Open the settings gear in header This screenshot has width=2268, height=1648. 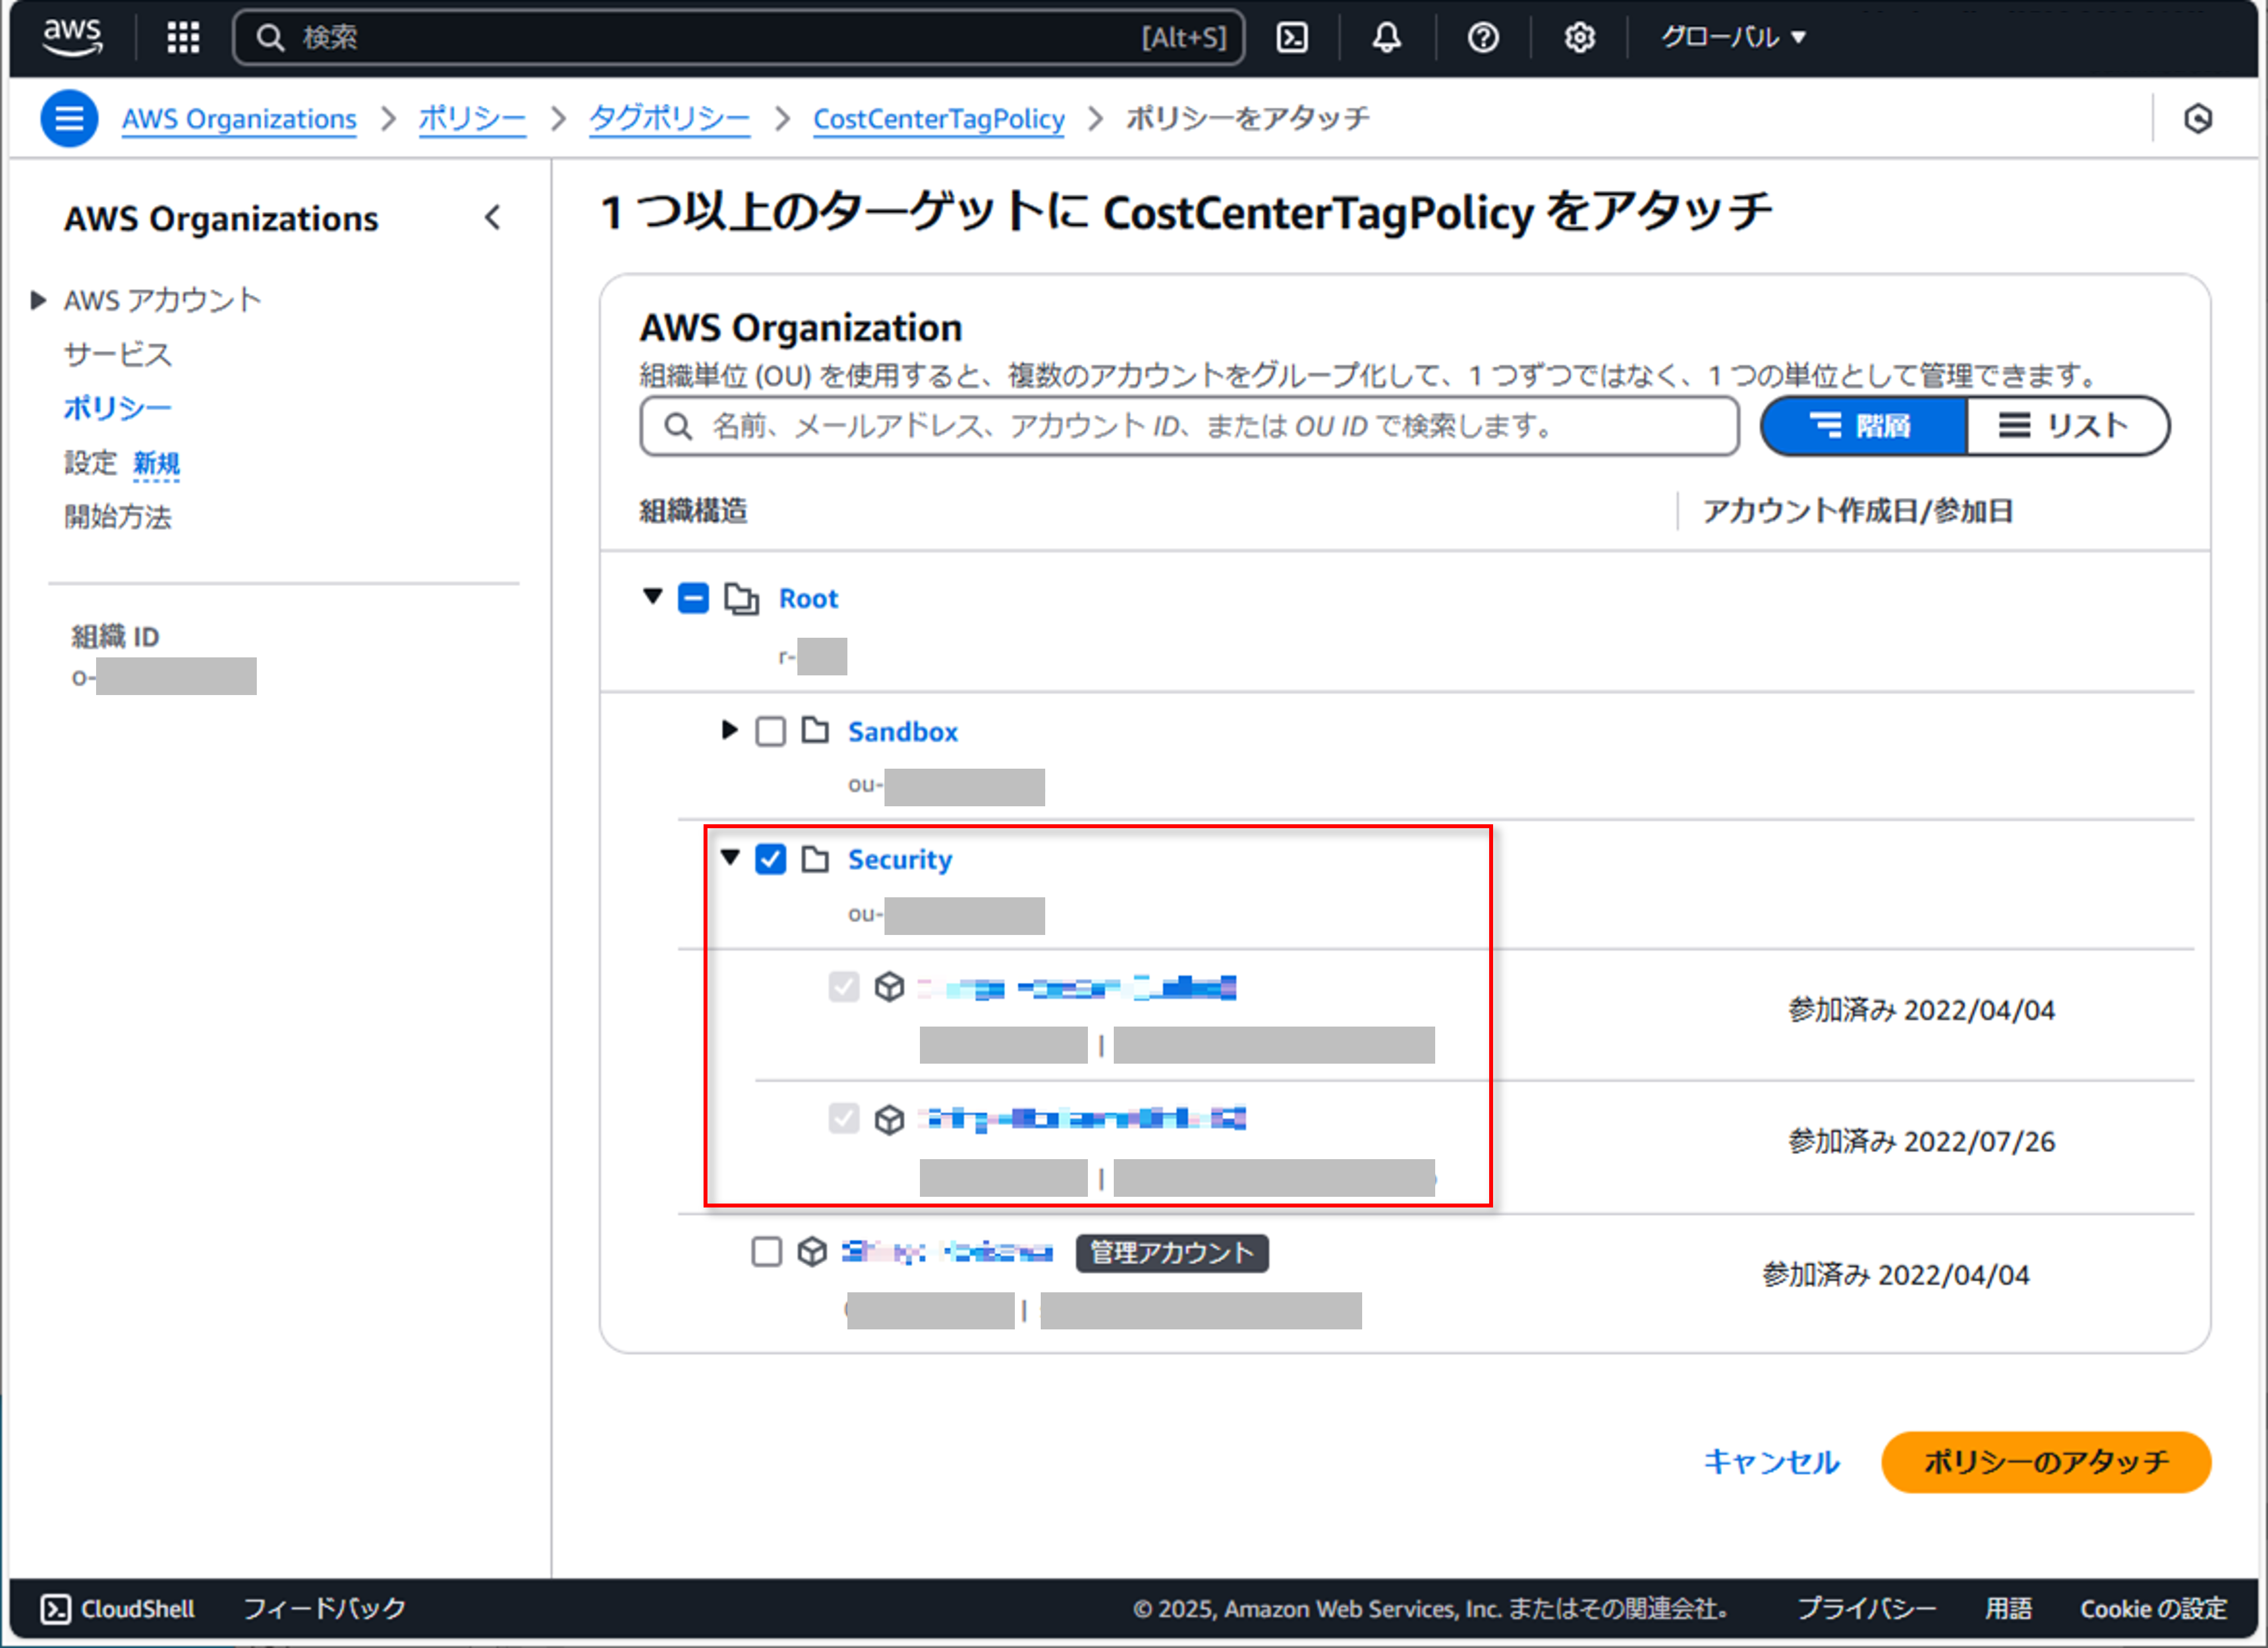[1579, 37]
